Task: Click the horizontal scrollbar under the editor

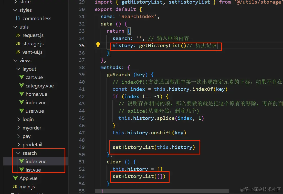Action: 162,191
